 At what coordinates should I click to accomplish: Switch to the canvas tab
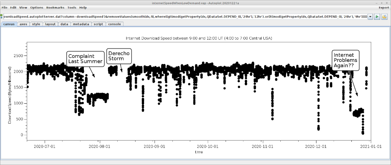[x=9, y=24]
